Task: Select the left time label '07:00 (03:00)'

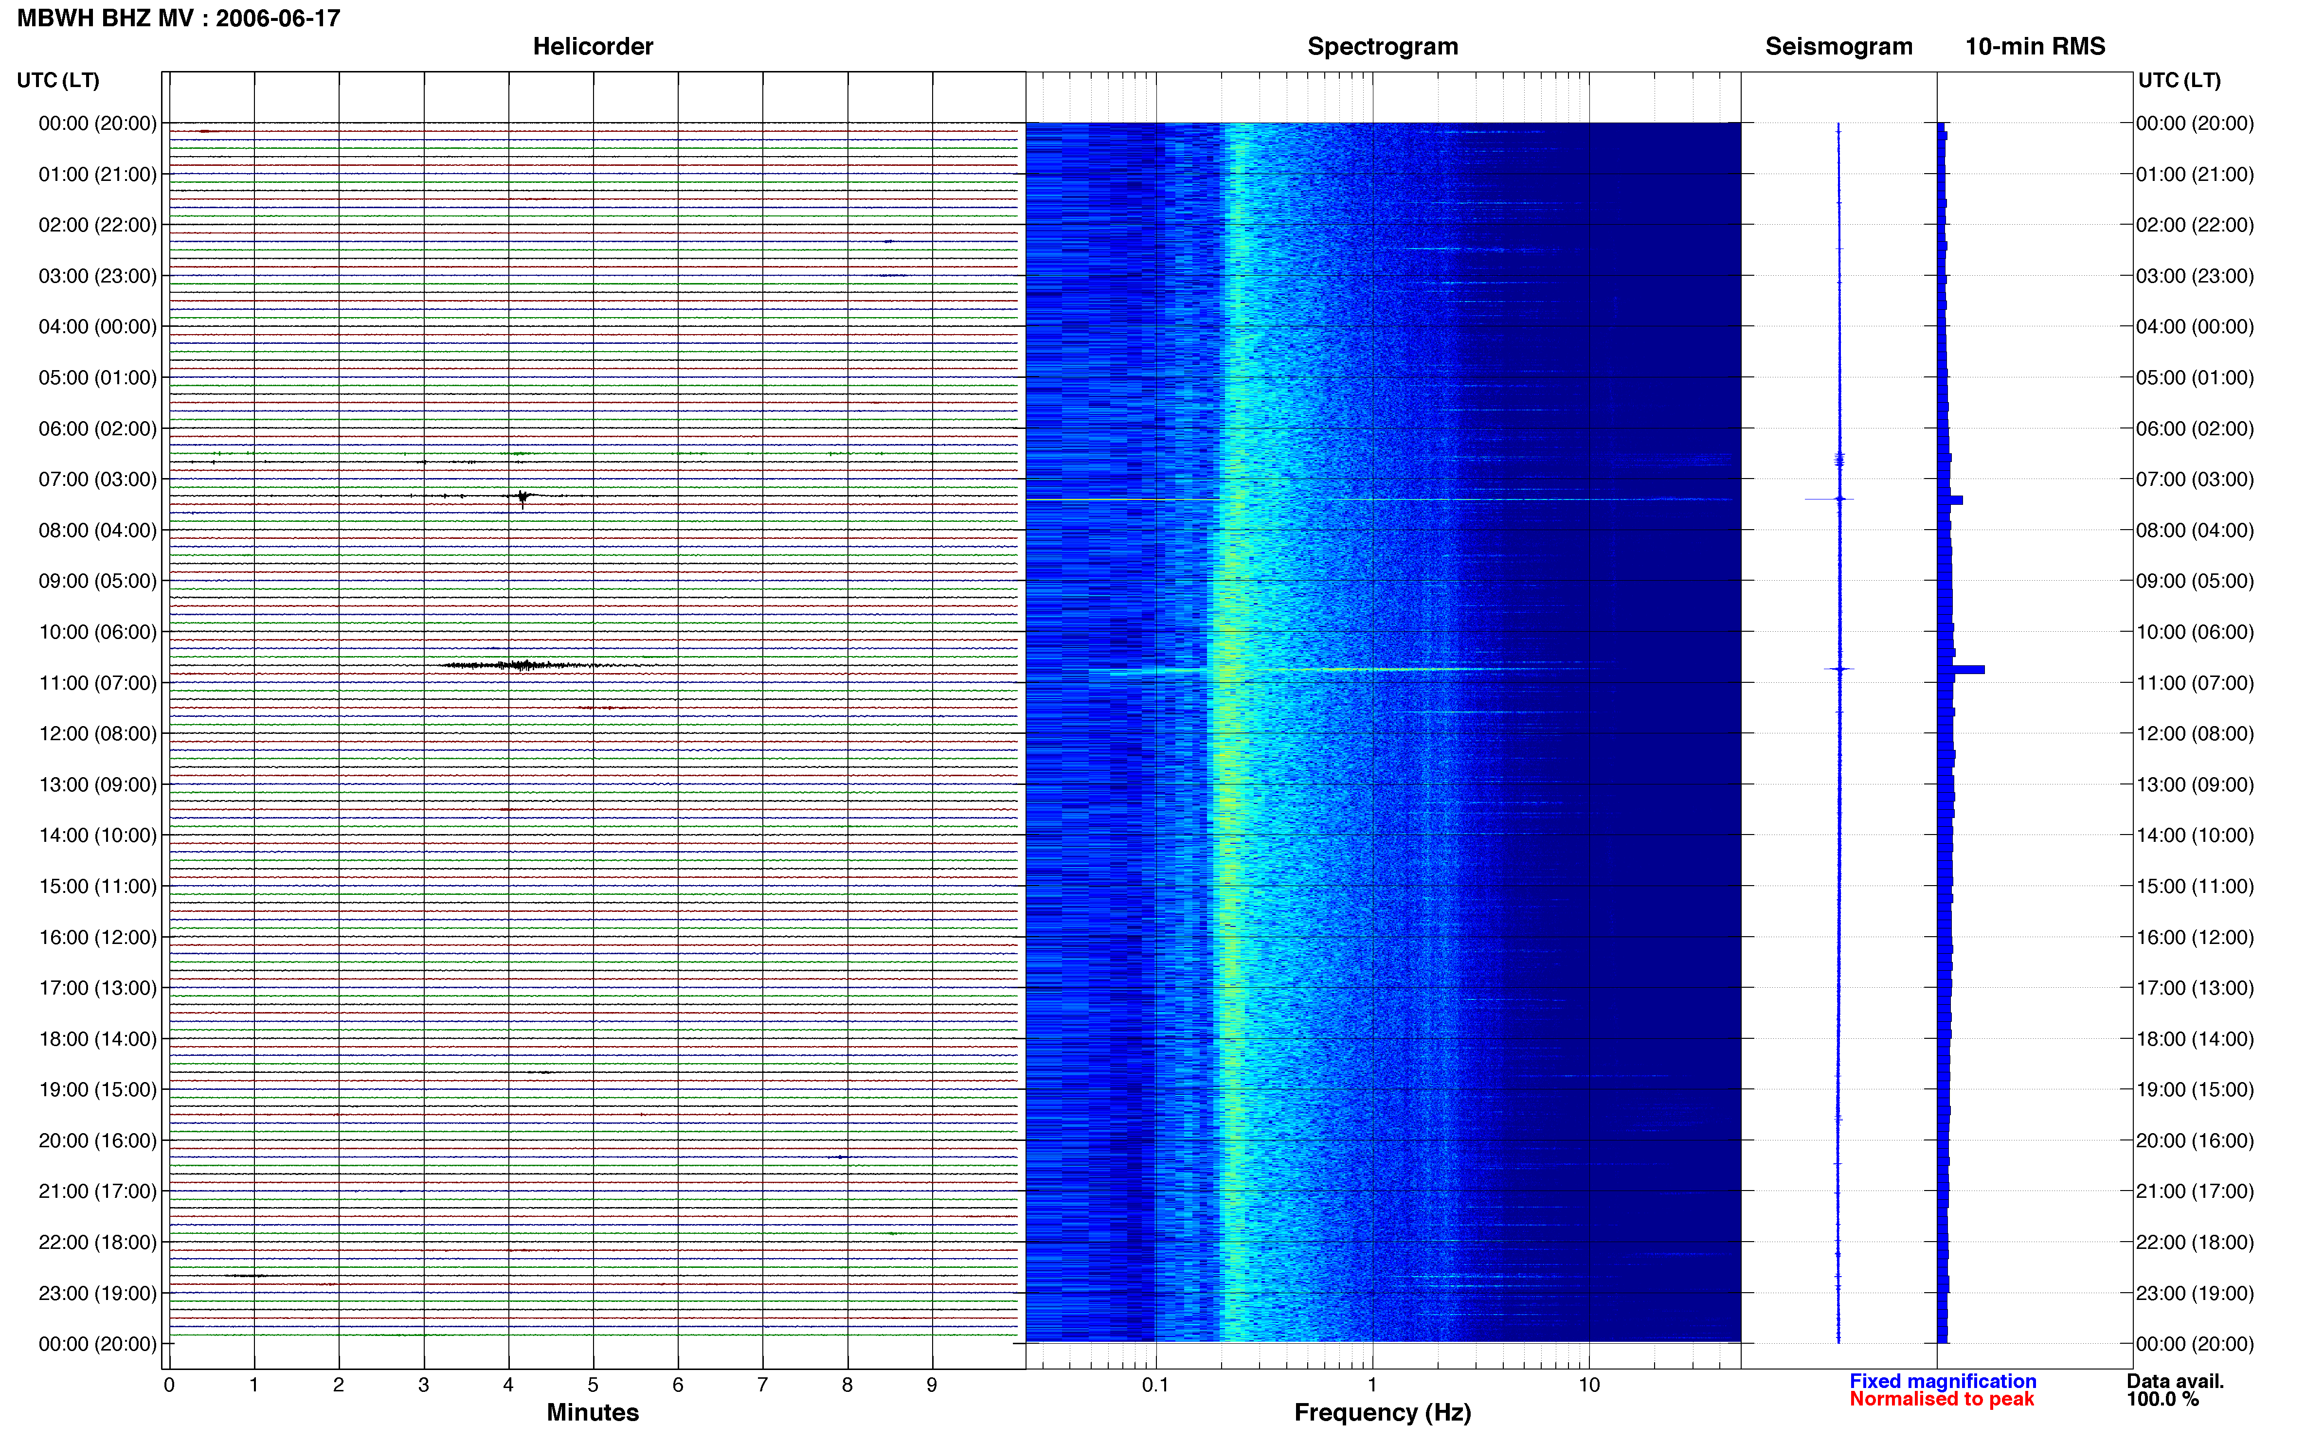Action: pos(97,480)
